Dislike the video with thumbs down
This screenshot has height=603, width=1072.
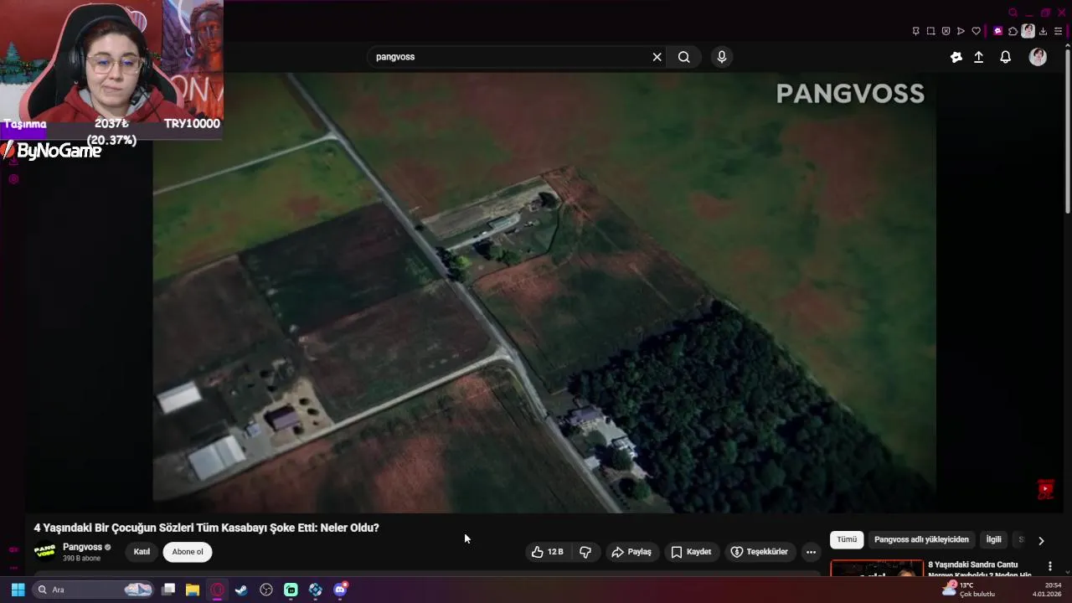coord(585,552)
